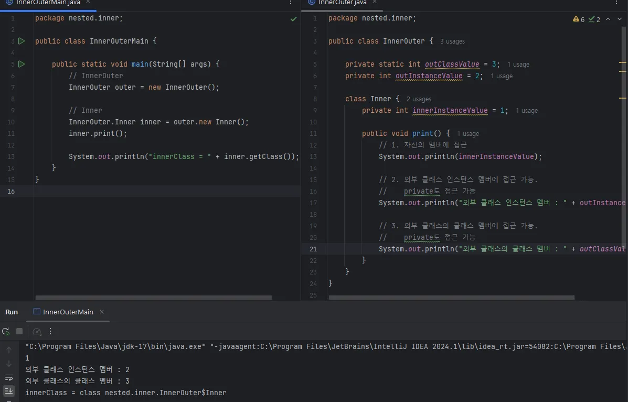Go to next highlighted error arrow
The width and height of the screenshot is (628, 402).
click(x=620, y=19)
